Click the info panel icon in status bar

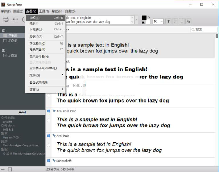click(10, 169)
